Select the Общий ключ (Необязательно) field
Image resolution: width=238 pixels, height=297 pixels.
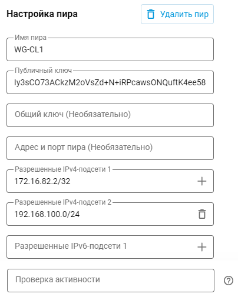pos(110,115)
